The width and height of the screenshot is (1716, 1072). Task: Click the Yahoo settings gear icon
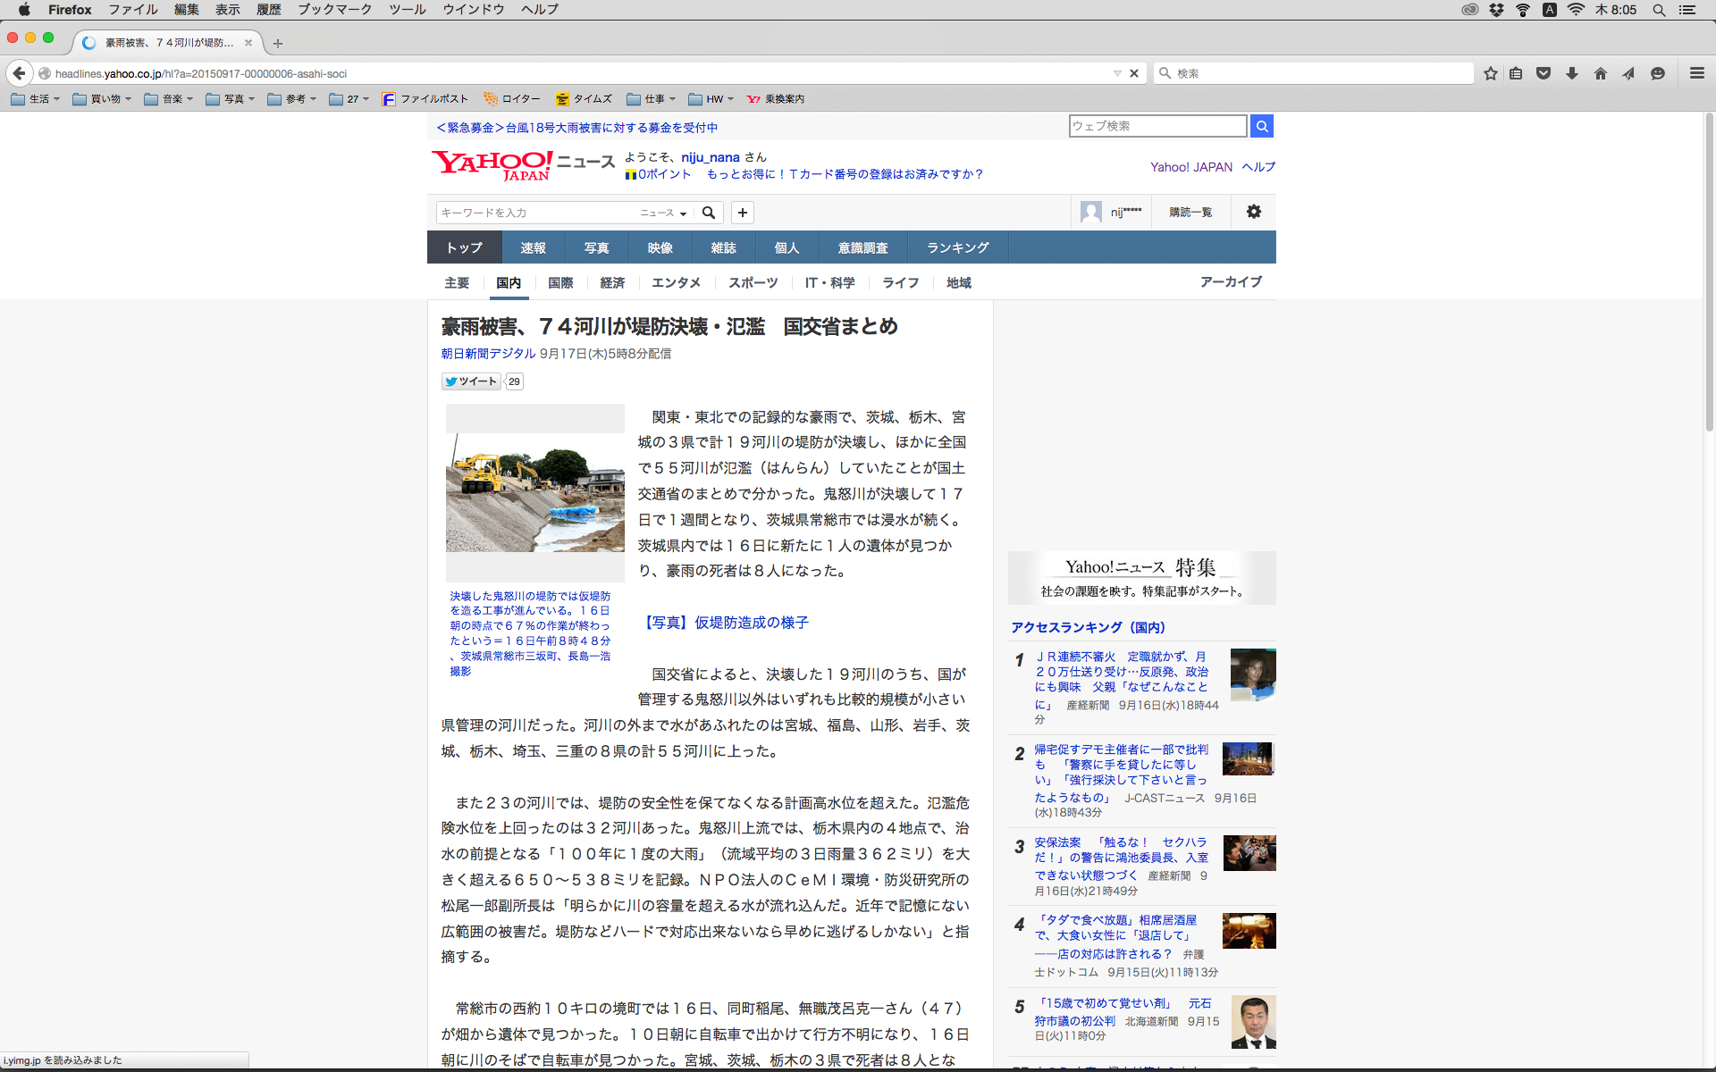pos(1253,212)
